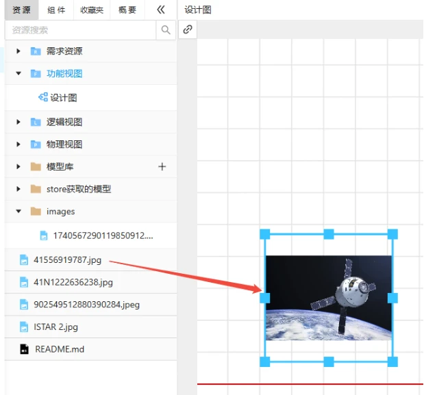The image size is (424, 395).
Task: Click the link chain icon
Action: pyautogui.click(x=188, y=29)
